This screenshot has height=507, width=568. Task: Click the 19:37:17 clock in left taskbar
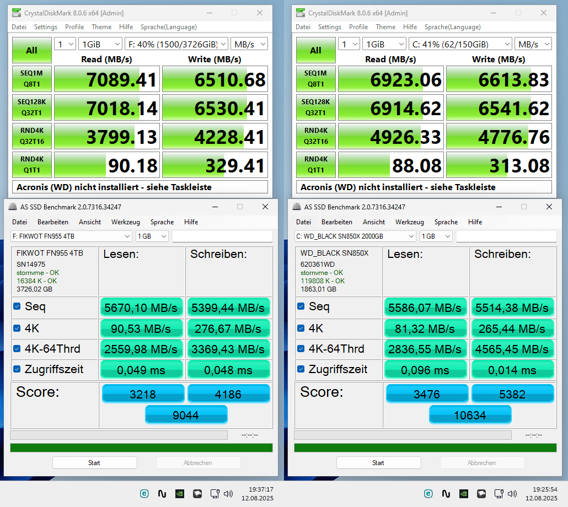pyautogui.click(x=261, y=489)
